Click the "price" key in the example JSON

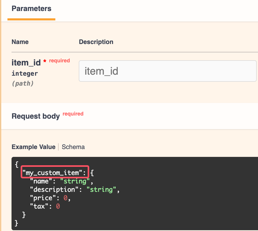(41, 198)
